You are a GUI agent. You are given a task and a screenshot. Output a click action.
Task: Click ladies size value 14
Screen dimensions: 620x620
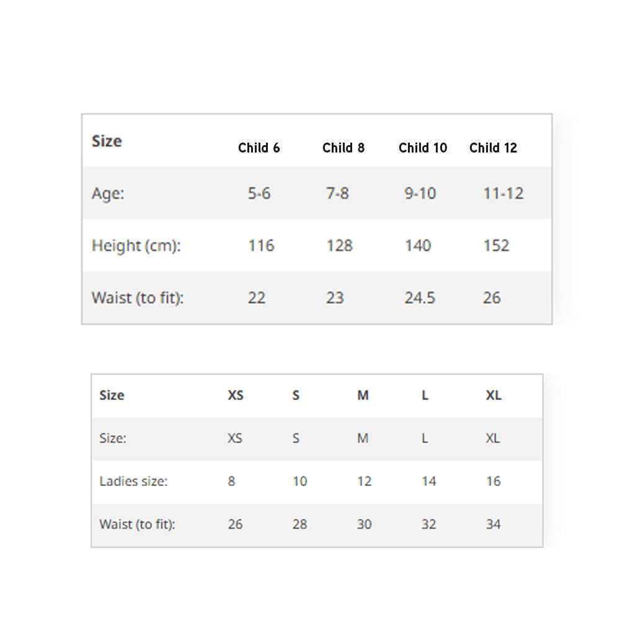[x=428, y=481]
